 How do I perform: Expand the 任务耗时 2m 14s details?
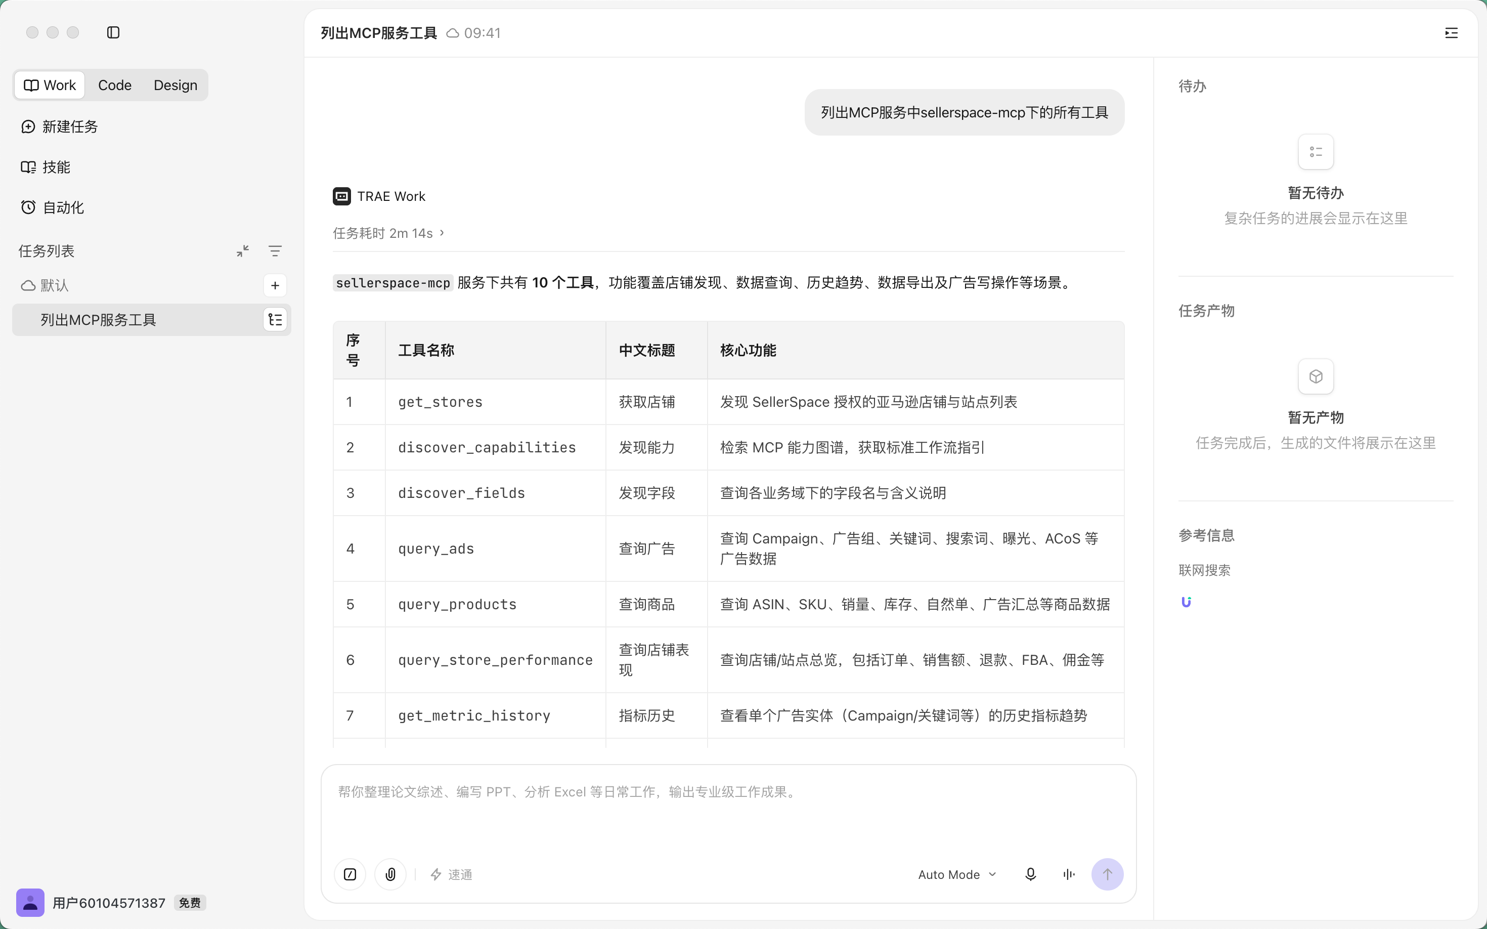(389, 233)
